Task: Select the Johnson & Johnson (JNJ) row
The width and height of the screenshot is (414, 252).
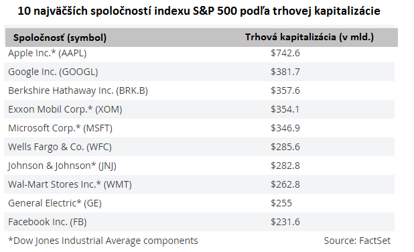Action: click(x=200, y=166)
